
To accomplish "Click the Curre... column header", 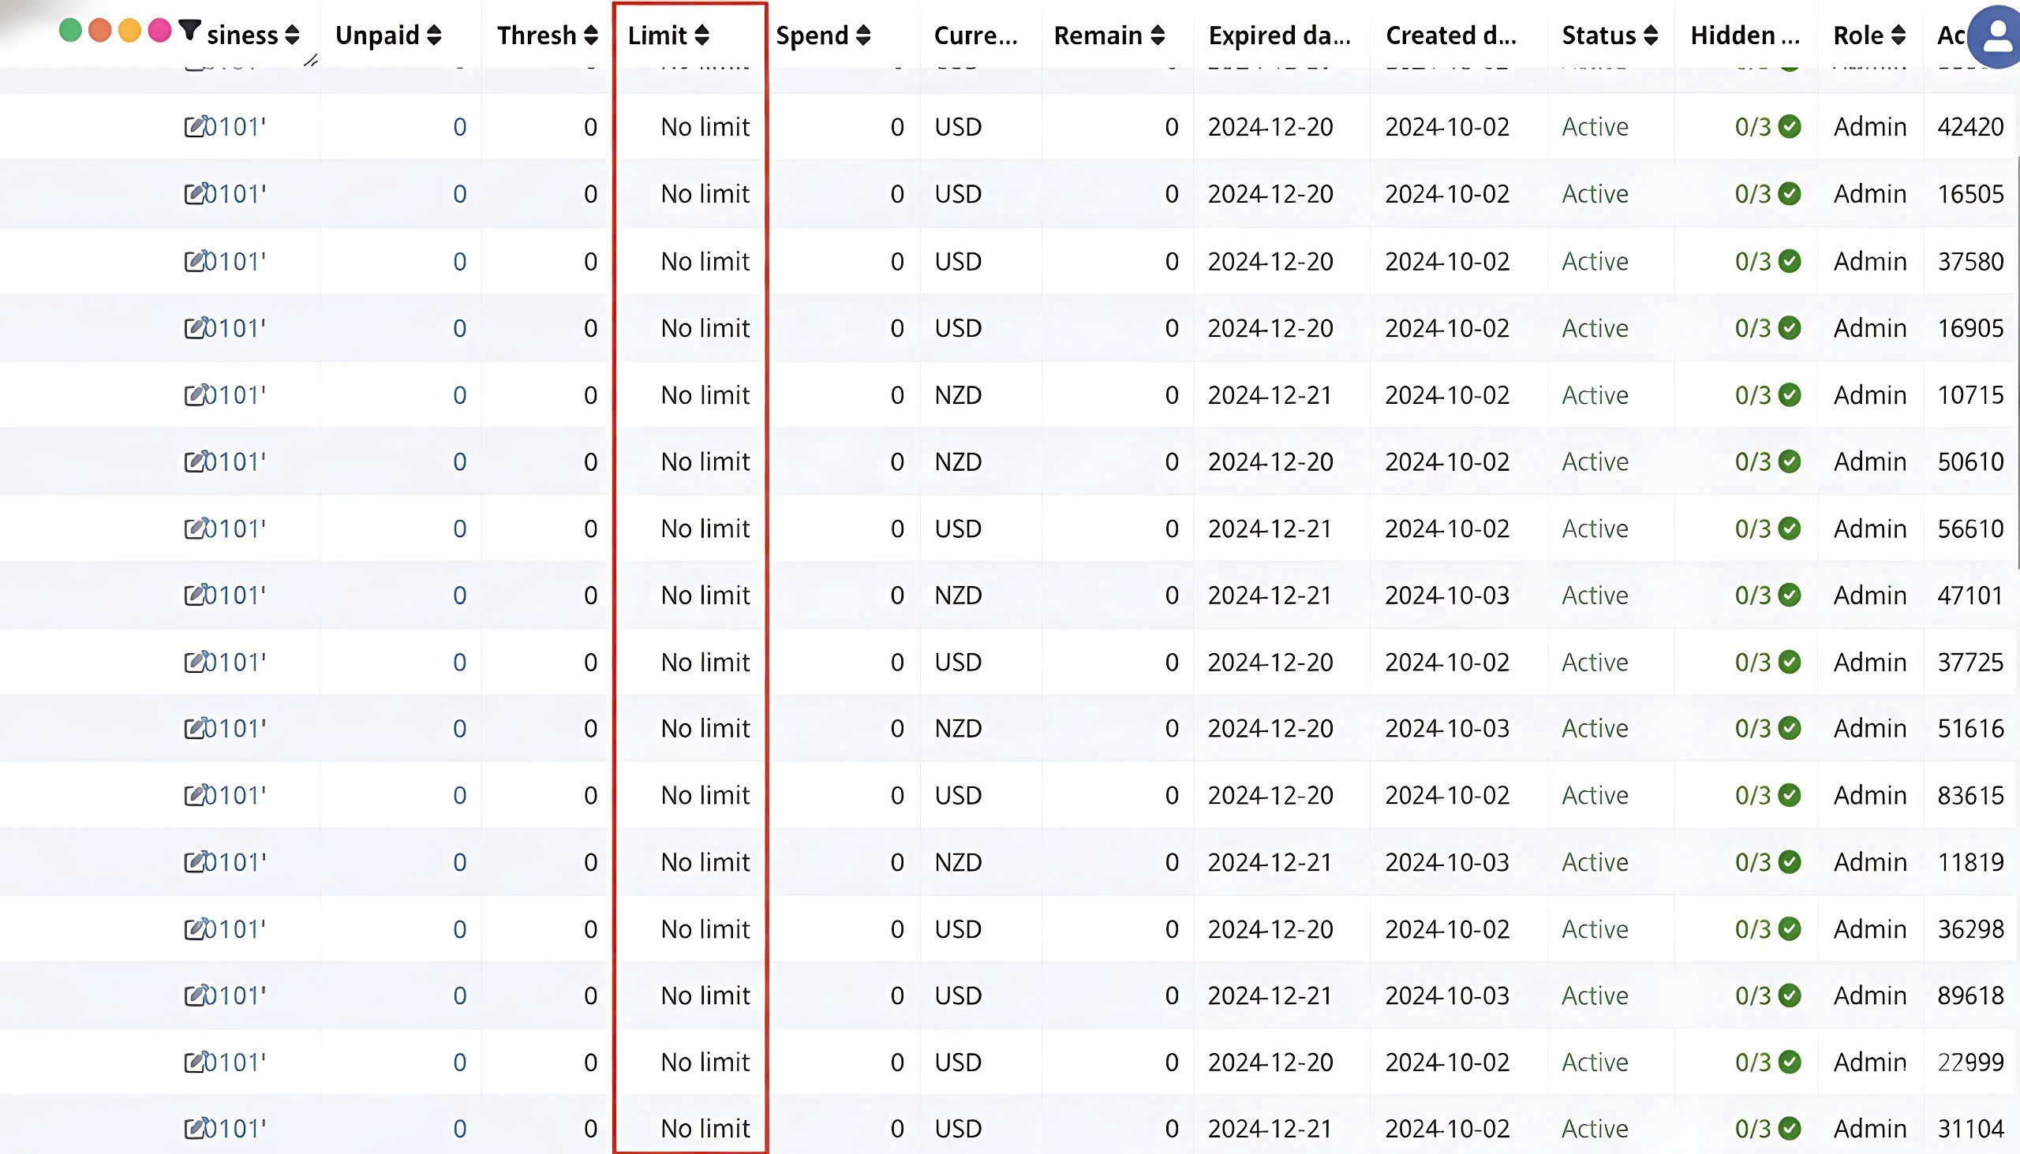I will pos(976,35).
